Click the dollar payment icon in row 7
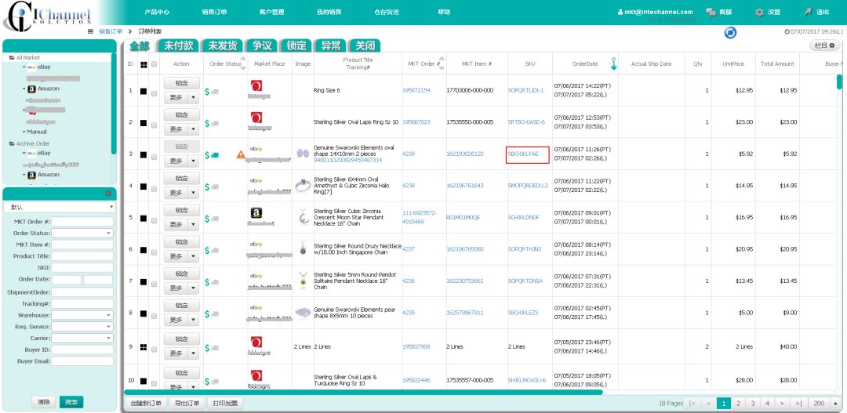This screenshot has width=847, height=413. (207, 283)
